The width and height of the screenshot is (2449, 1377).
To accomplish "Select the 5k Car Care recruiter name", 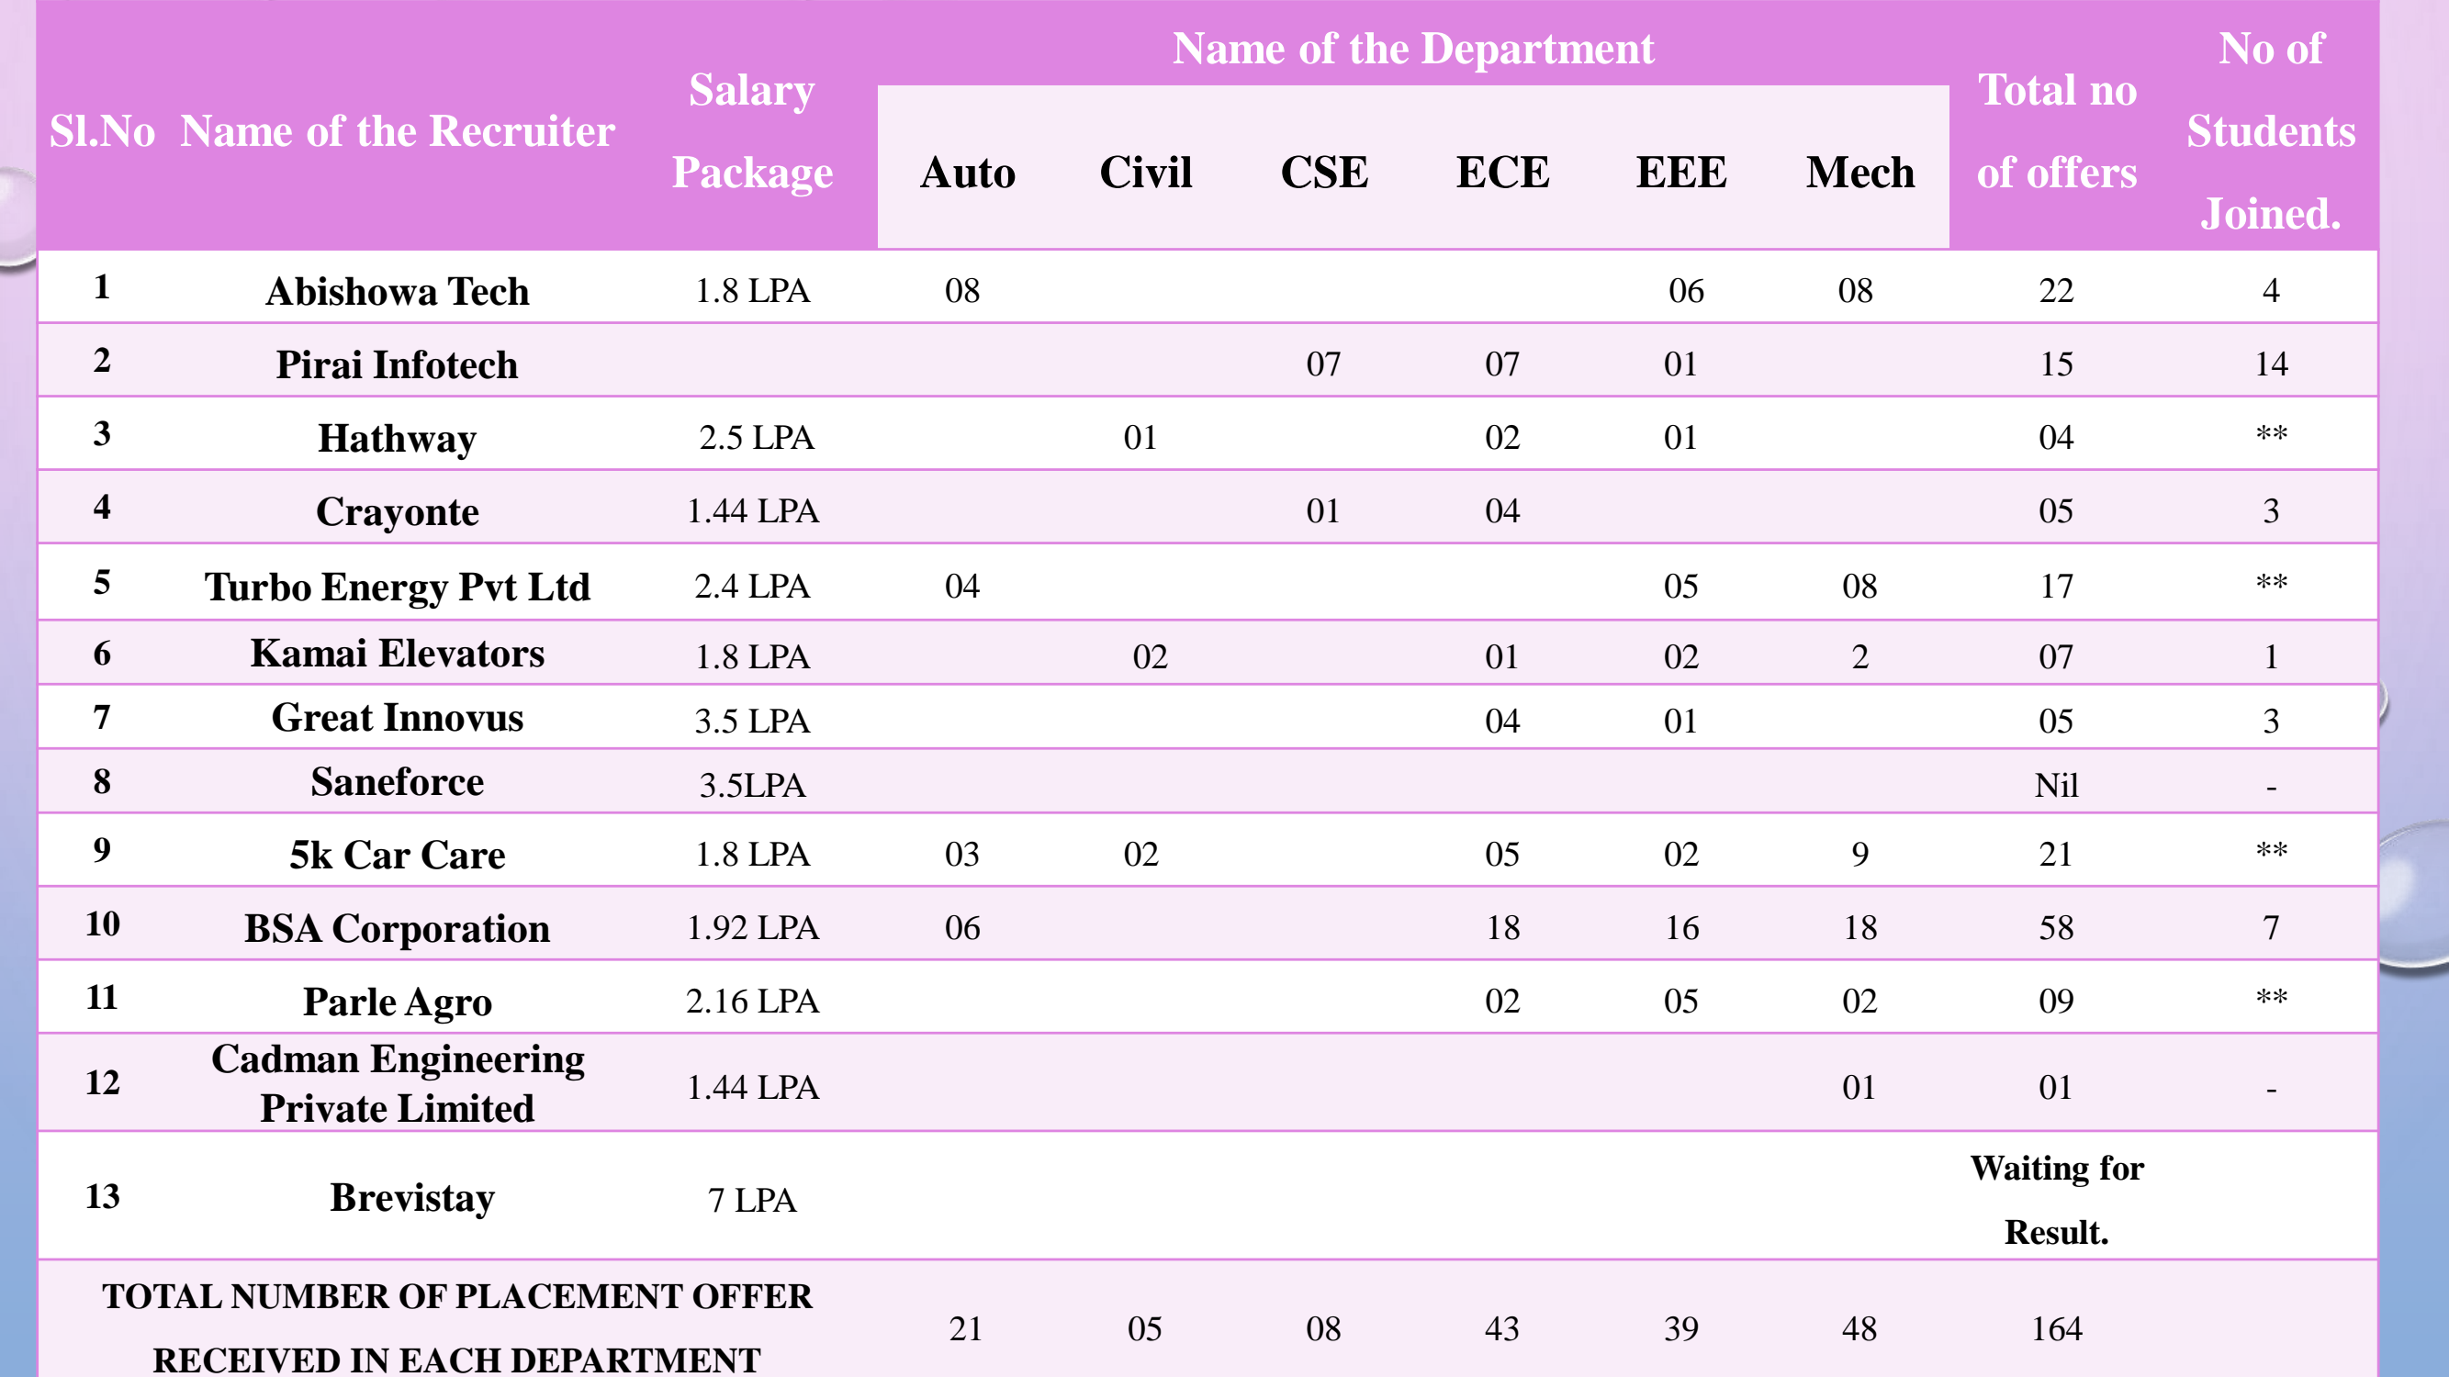I will point(397,855).
